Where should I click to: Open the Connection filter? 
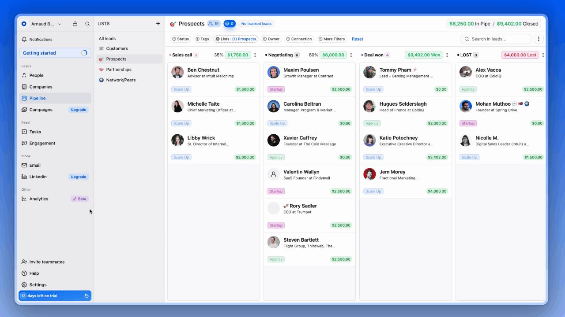299,39
